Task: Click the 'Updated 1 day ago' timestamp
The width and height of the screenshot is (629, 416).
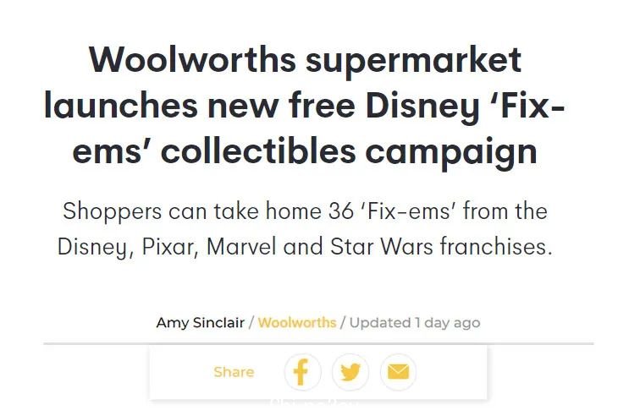Action: point(415,323)
